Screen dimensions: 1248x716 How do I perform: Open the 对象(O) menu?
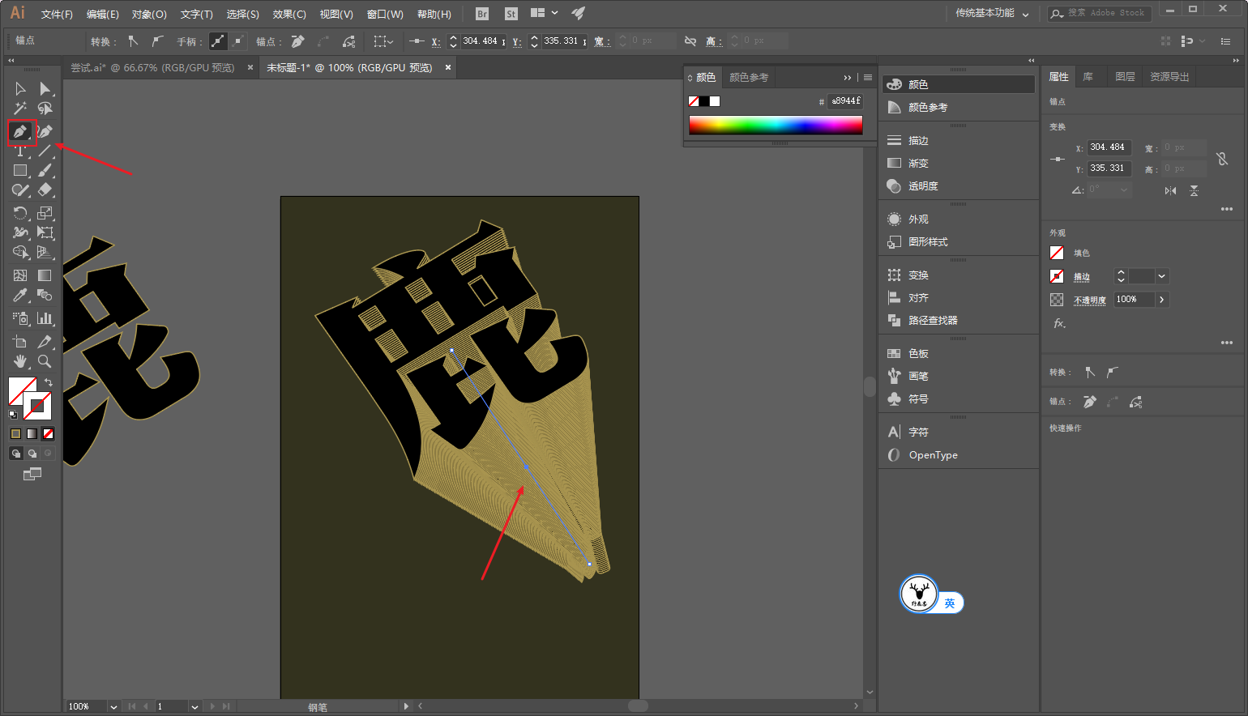[x=149, y=15]
